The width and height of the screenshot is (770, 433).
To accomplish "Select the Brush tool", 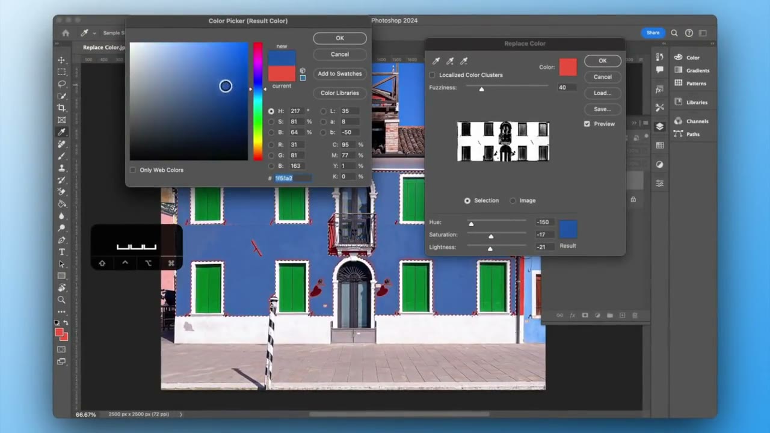I will [61, 156].
